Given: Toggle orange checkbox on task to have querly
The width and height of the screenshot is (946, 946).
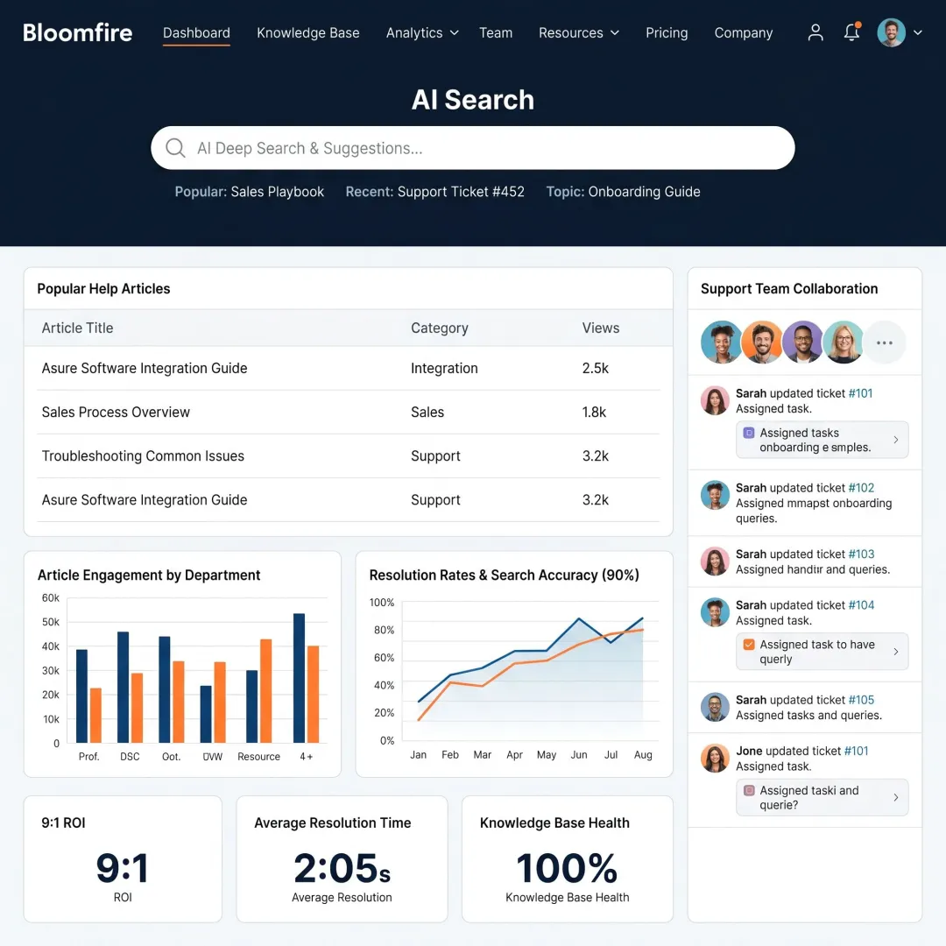Looking at the screenshot, I should point(749,645).
